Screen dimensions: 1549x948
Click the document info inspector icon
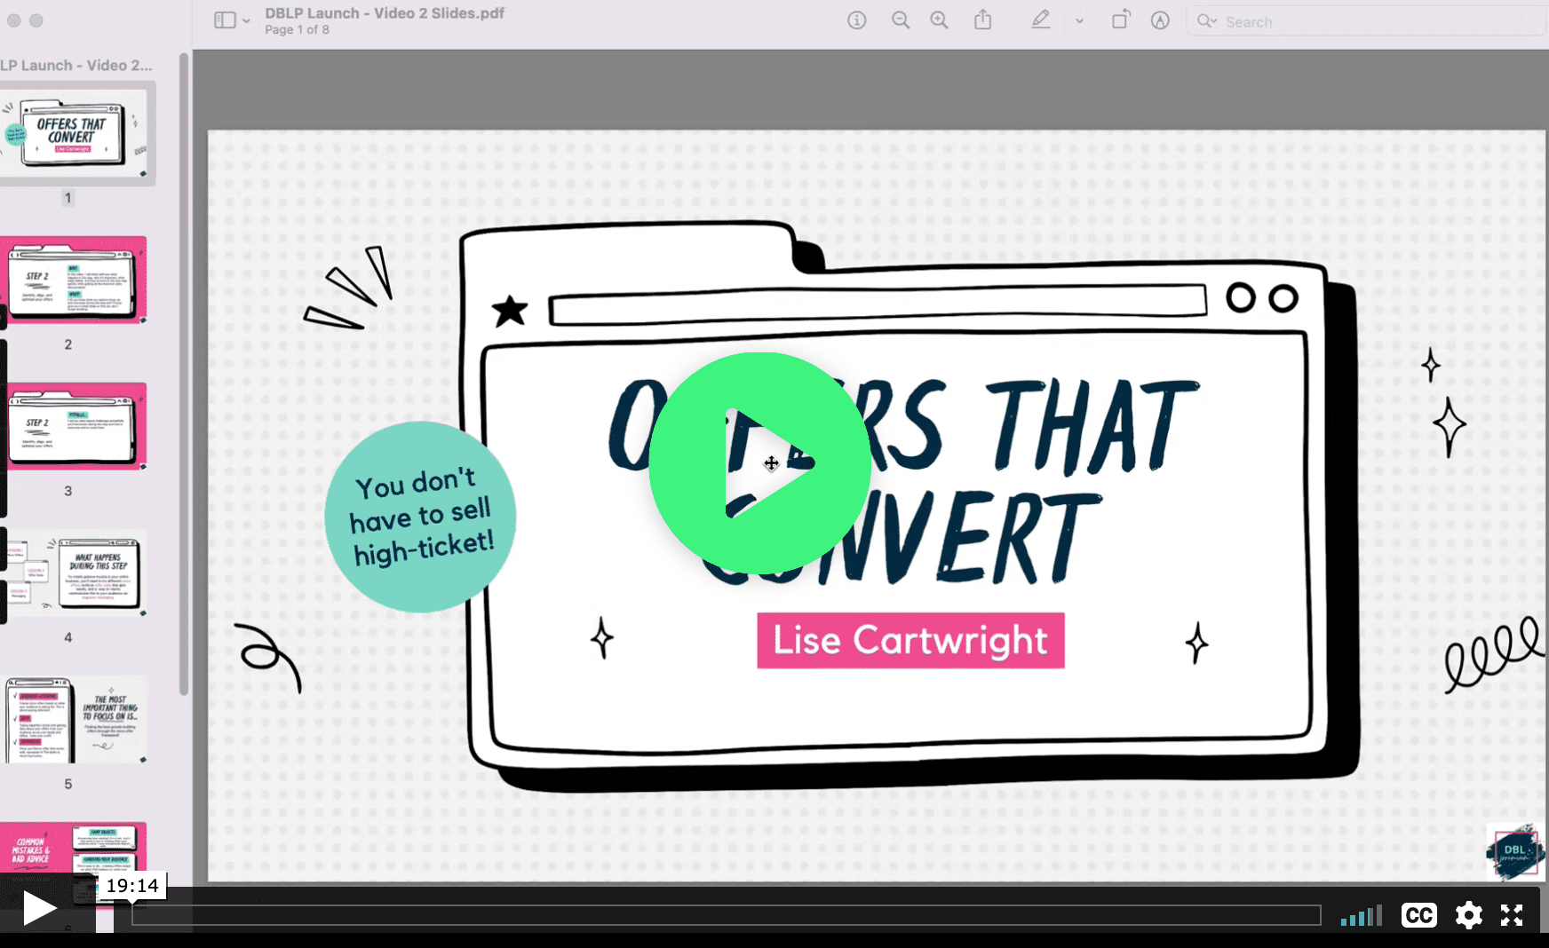tap(856, 20)
